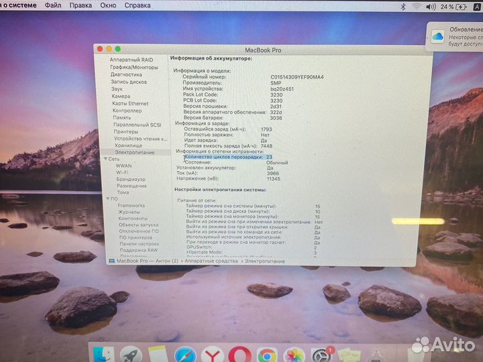Image resolution: width=483 pixels, height=362 pixels.
Task: Select Аппаратный RAID in sidebar
Action: tap(131, 60)
